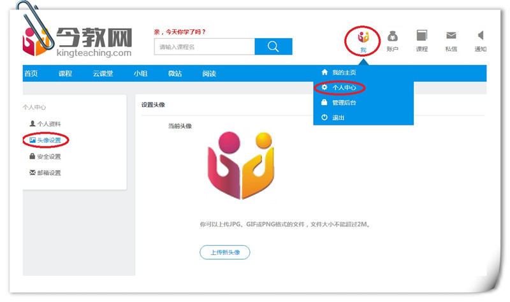Click the 个人中心 sidebar heading
Viewport: 510px width, 302px height.
point(34,107)
